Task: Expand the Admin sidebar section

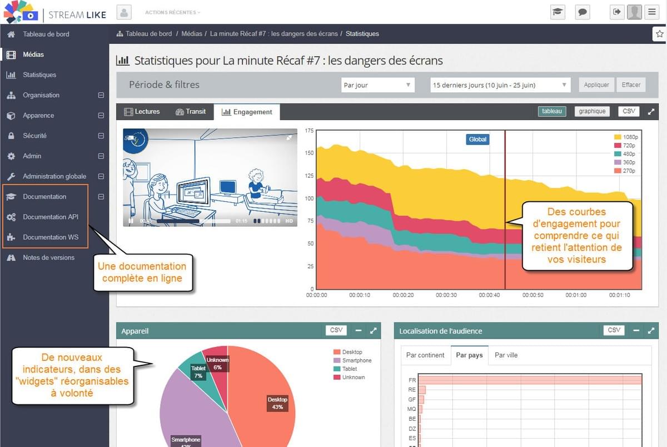Action: point(101,156)
